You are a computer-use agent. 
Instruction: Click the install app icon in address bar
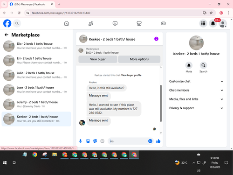pos(205,13)
